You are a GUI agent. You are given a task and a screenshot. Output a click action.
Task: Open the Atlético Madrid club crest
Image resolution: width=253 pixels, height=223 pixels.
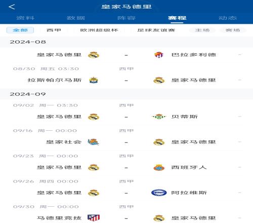pos(94,218)
